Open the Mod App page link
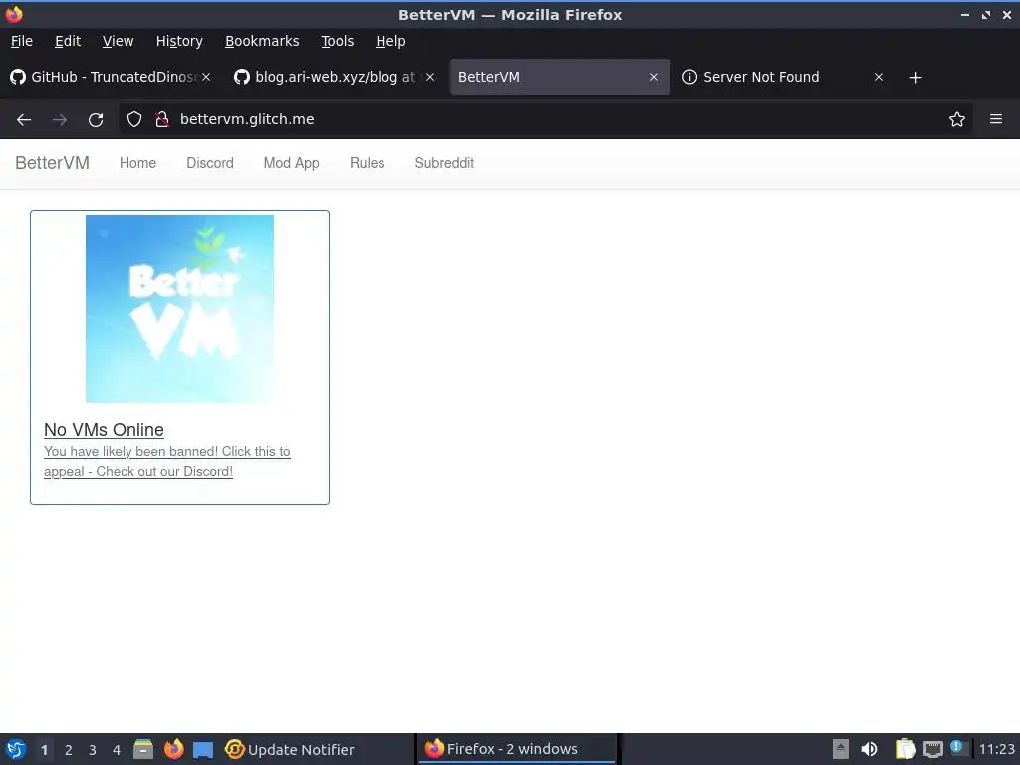 coord(292,163)
